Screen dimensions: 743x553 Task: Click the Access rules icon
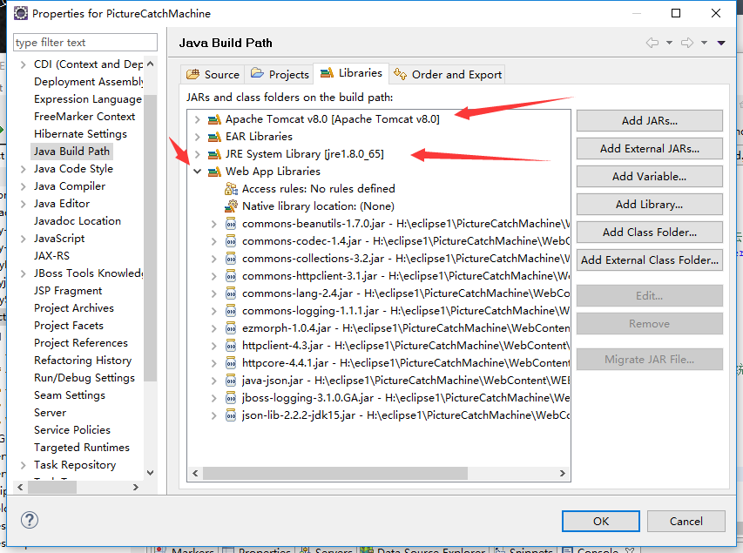click(x=231, y=189)
